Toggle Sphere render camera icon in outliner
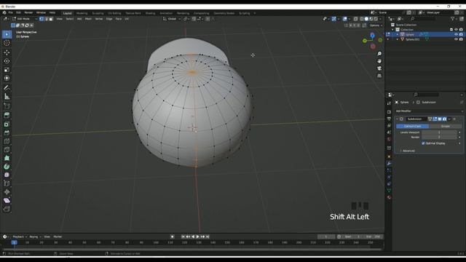Viewport: 466px width, 262px height. point(461,34)
